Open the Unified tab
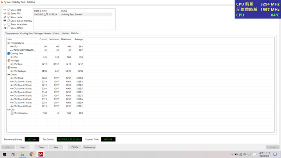 click(x=66, y=34)
